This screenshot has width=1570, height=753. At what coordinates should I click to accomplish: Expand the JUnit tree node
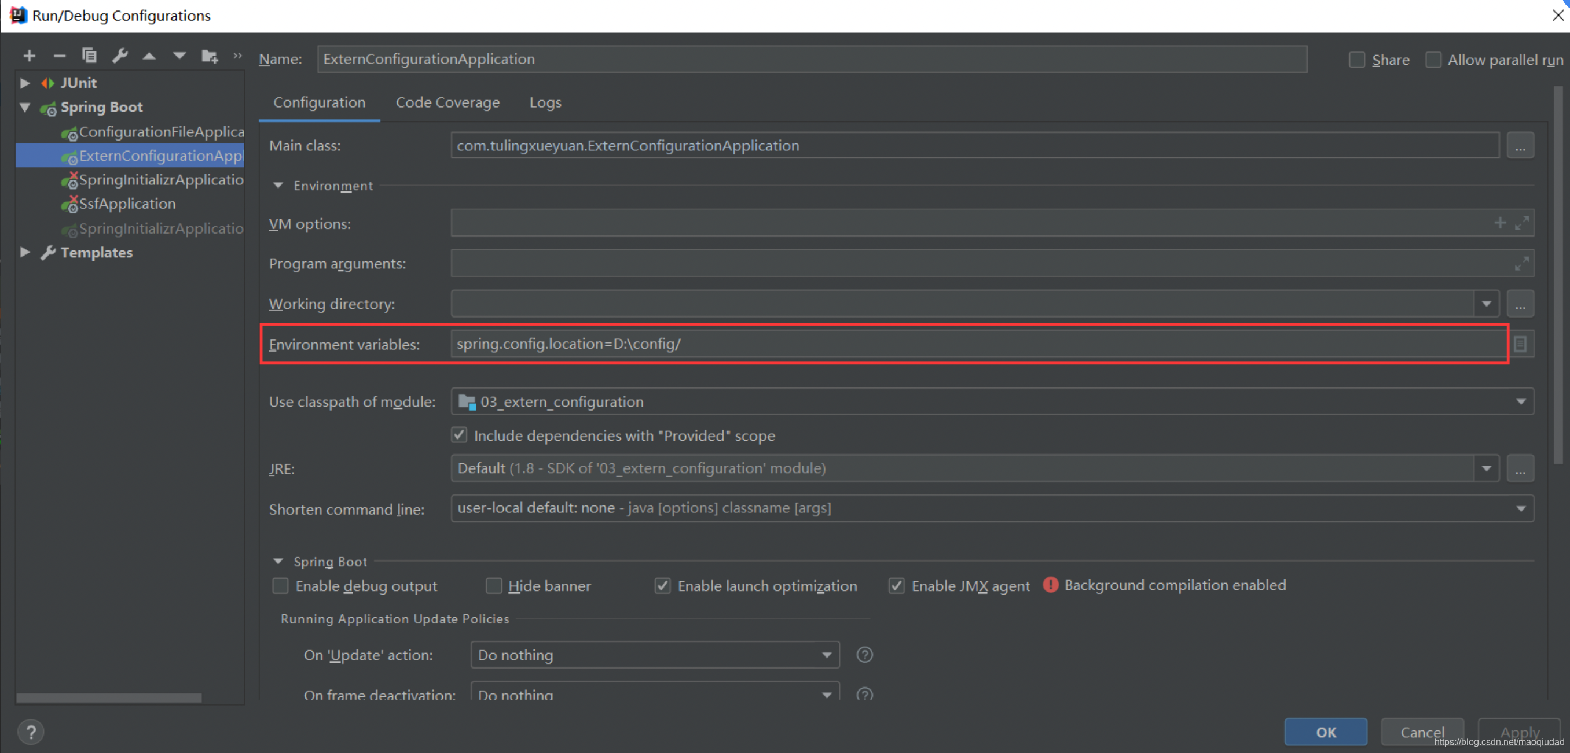pyautogui.click(x=25, y=83)
